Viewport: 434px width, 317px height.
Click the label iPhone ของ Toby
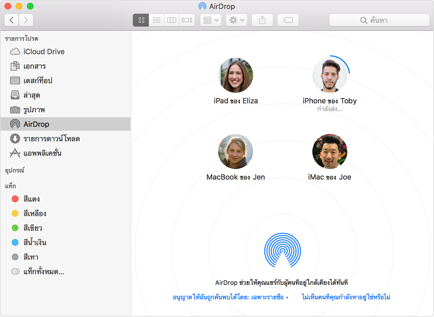click(330, 101)
